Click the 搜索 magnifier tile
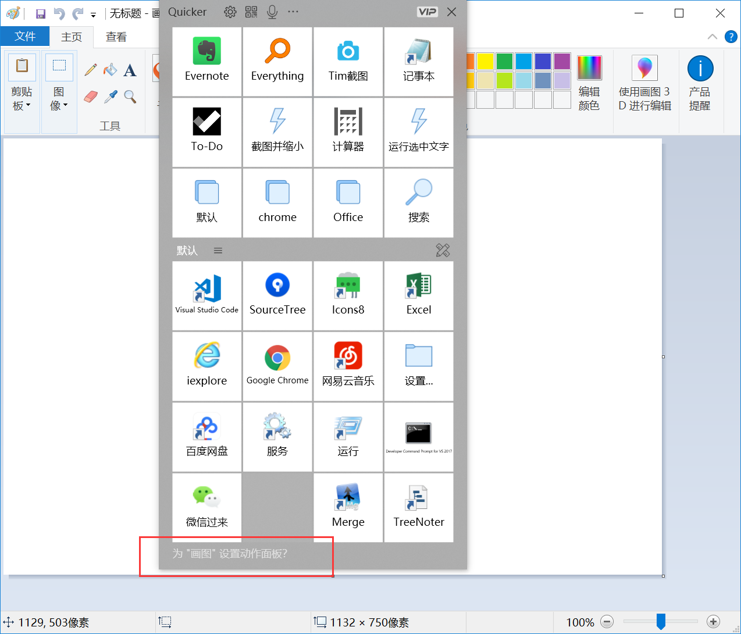 point(419,203)
